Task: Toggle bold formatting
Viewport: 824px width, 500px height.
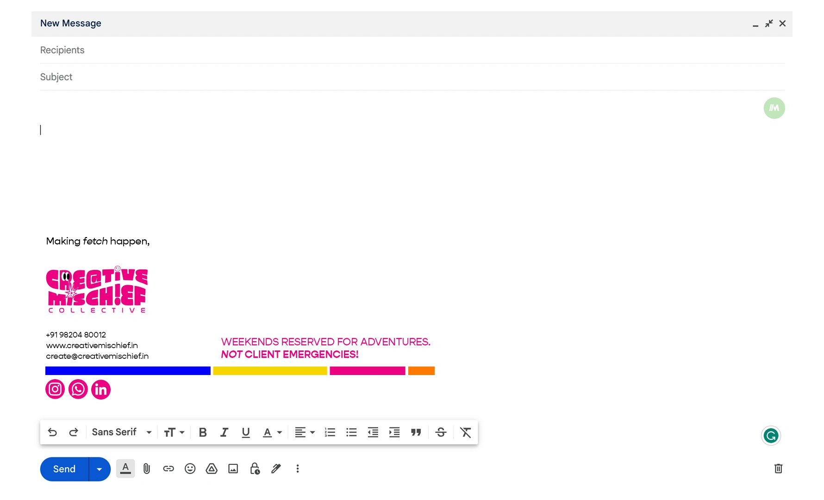Action: (x=203, y=432)
